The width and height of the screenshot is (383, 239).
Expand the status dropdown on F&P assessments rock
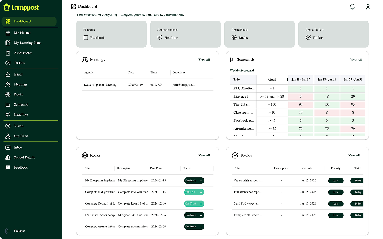pos(194,215)
